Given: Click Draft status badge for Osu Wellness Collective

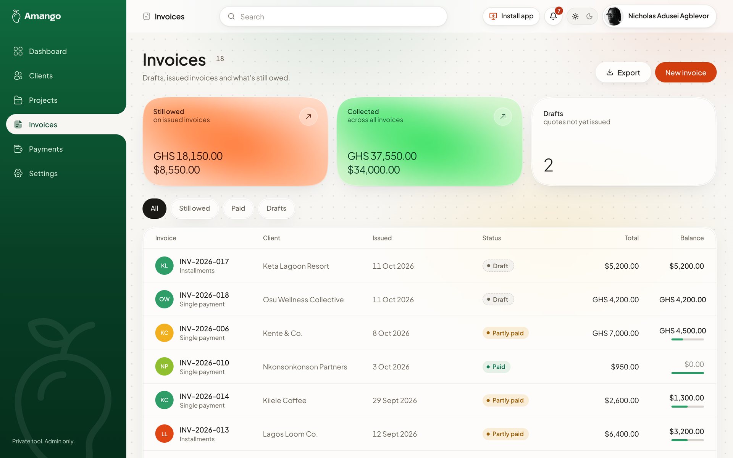Looking at the screenshot, I should [x=498, y=299].
